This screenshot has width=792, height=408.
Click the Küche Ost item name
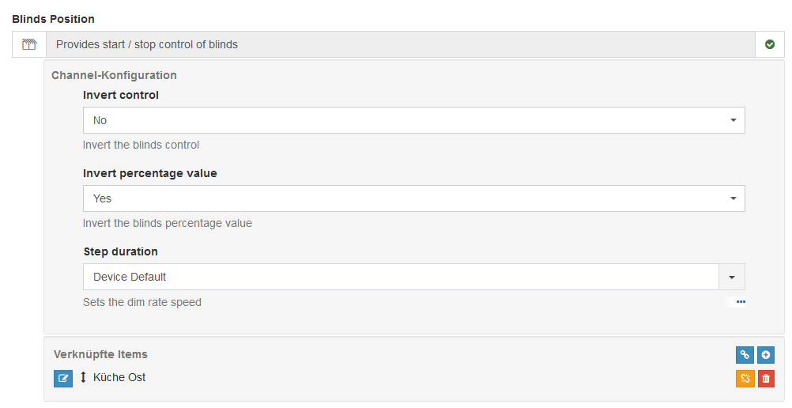pyautogui.click(x=119, y=377)
